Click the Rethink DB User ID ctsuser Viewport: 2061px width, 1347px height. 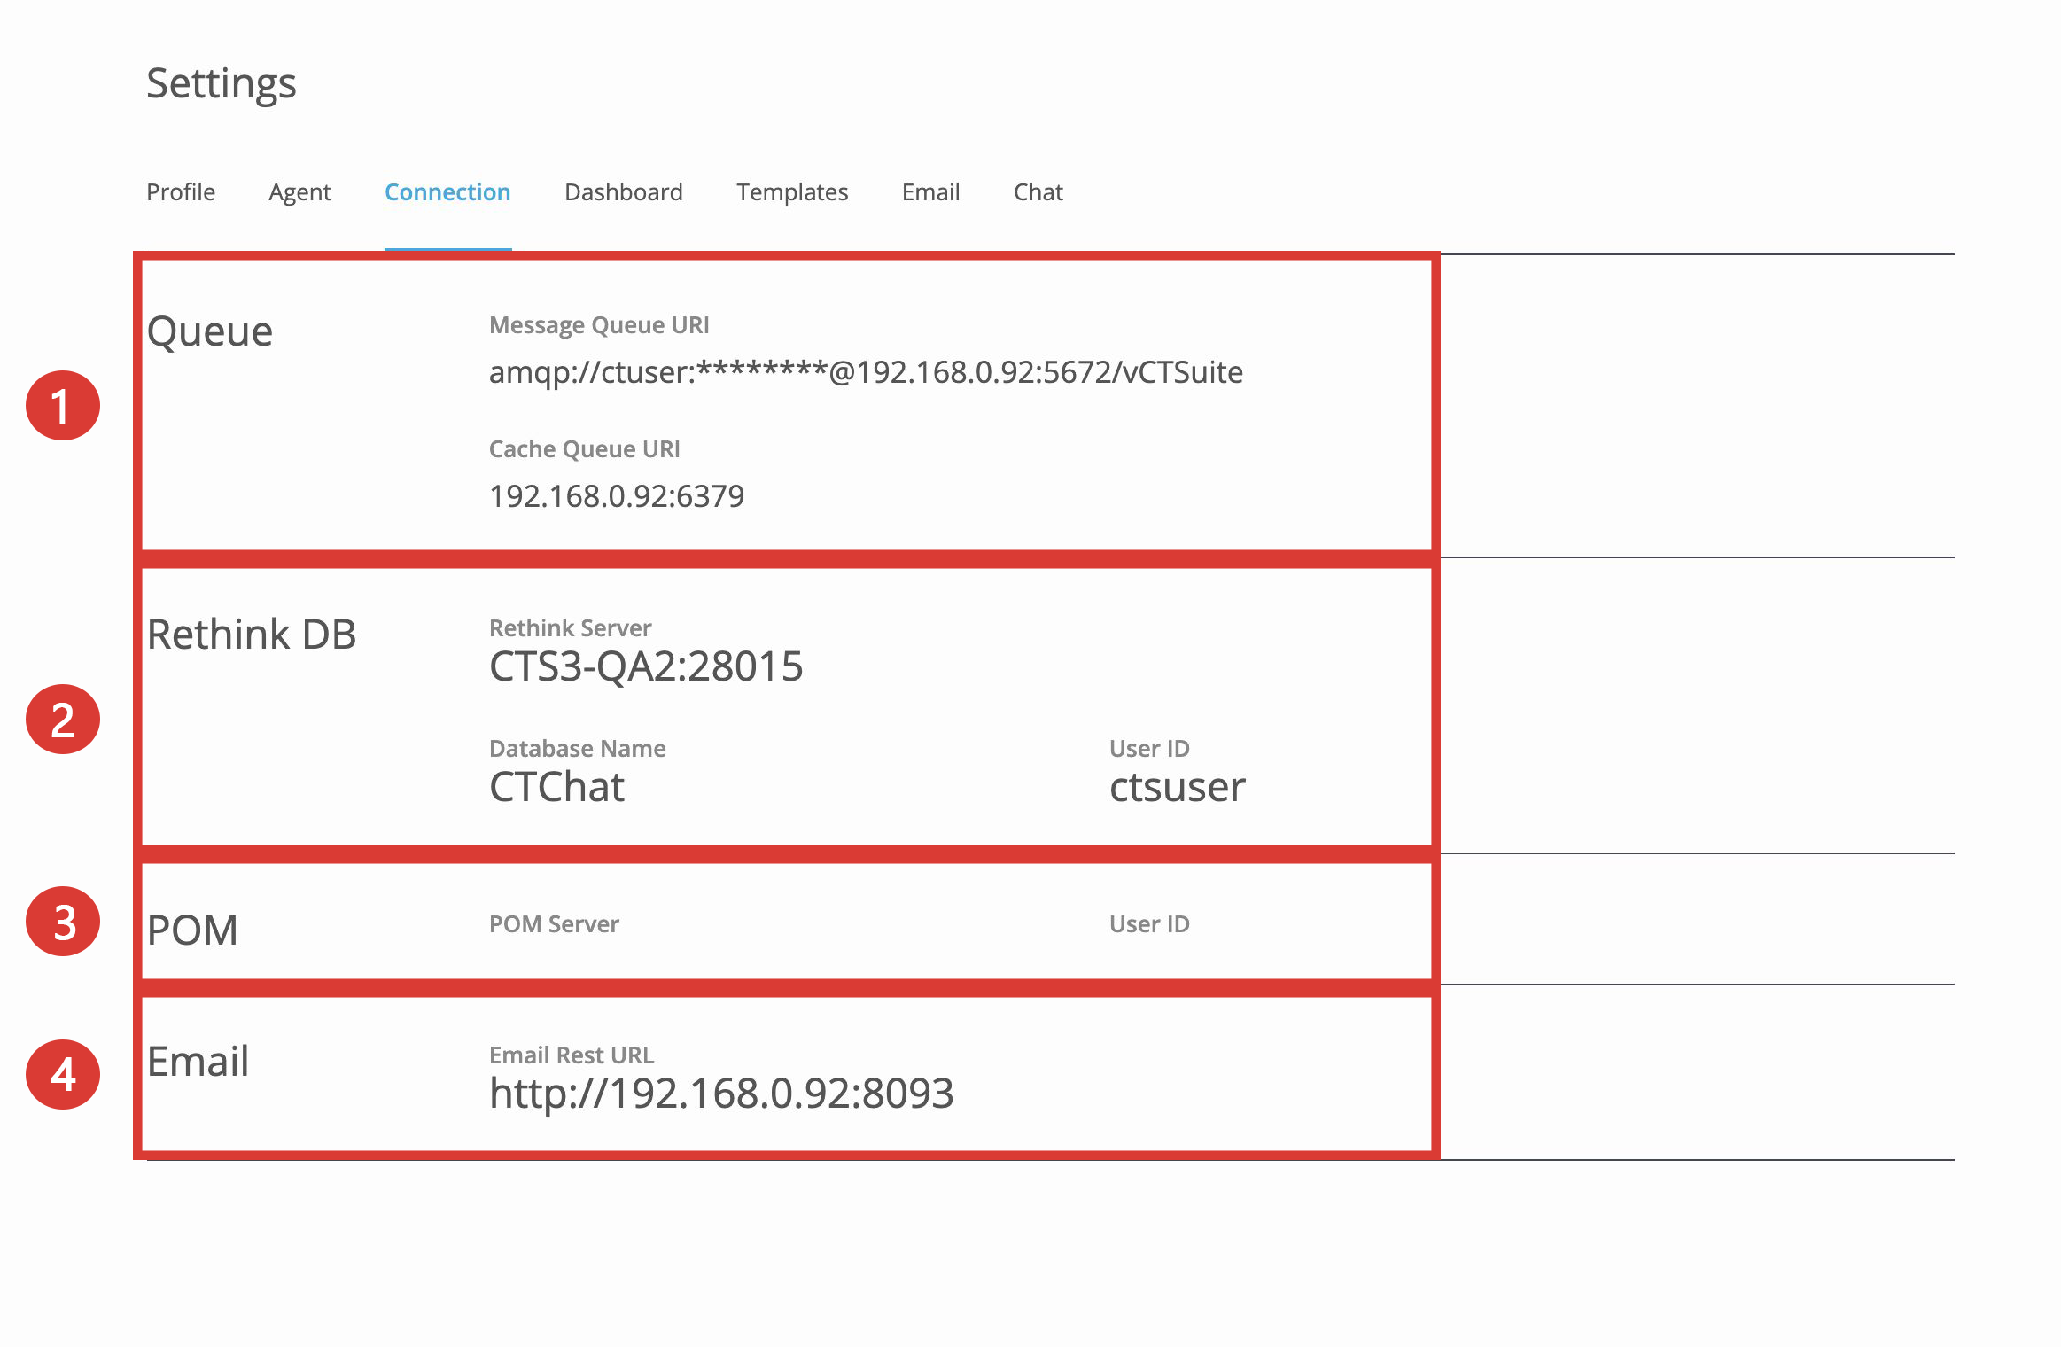click(x=1178, y=787)
